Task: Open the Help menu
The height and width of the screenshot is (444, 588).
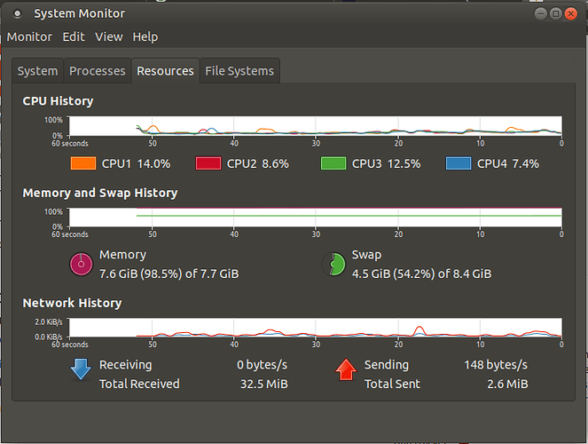Action: tap(145, 36)
